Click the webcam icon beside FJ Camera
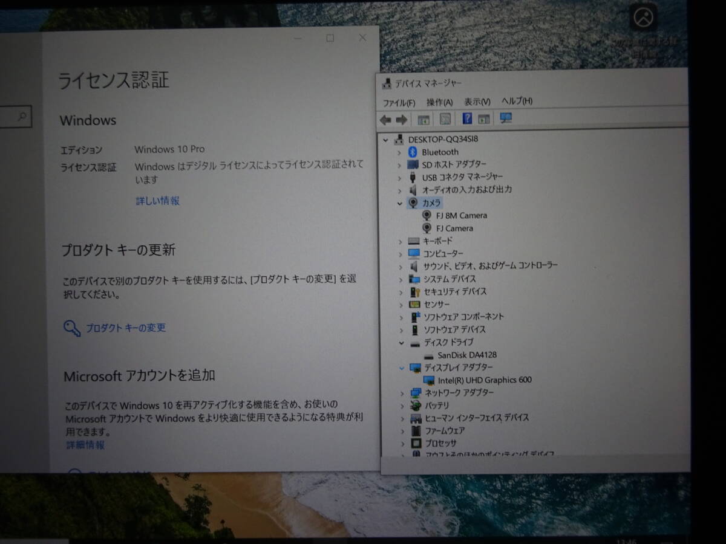 tap(427, 228)
